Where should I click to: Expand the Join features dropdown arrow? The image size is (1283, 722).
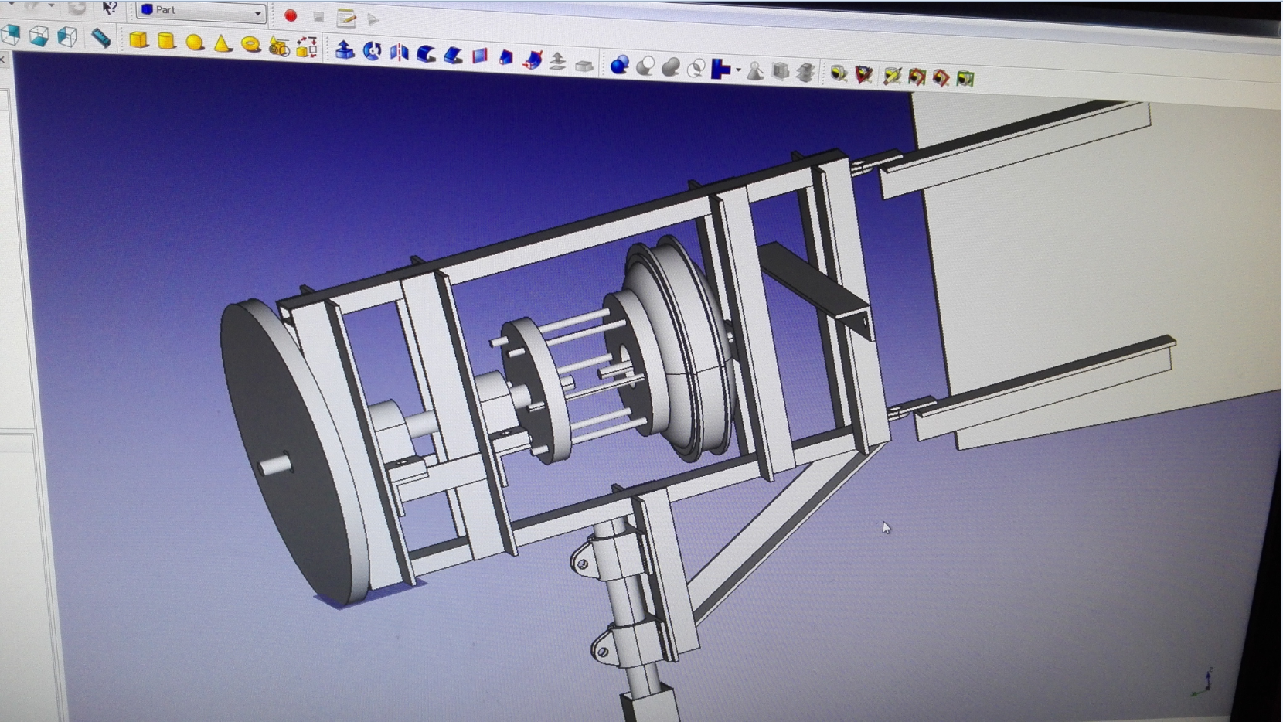coord(739,71)
